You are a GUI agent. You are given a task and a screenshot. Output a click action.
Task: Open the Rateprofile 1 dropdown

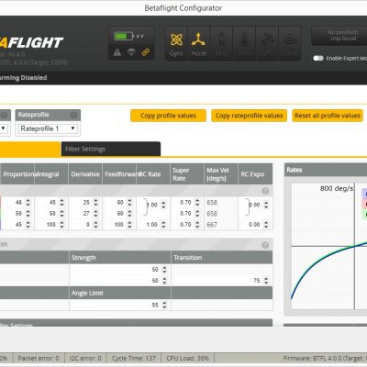click(48, 128)
